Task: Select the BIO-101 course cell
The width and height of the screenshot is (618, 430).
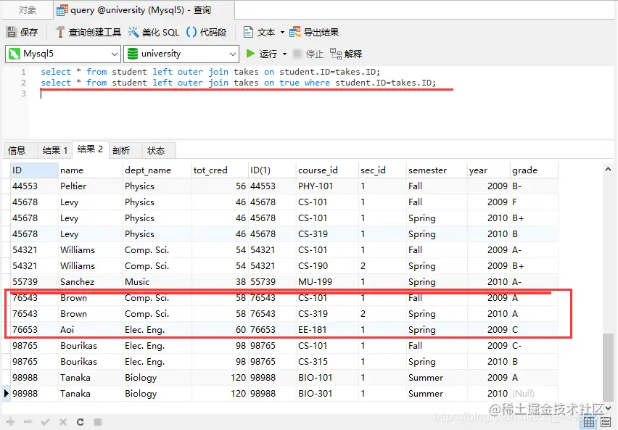Action: click(x=327, y=378)
